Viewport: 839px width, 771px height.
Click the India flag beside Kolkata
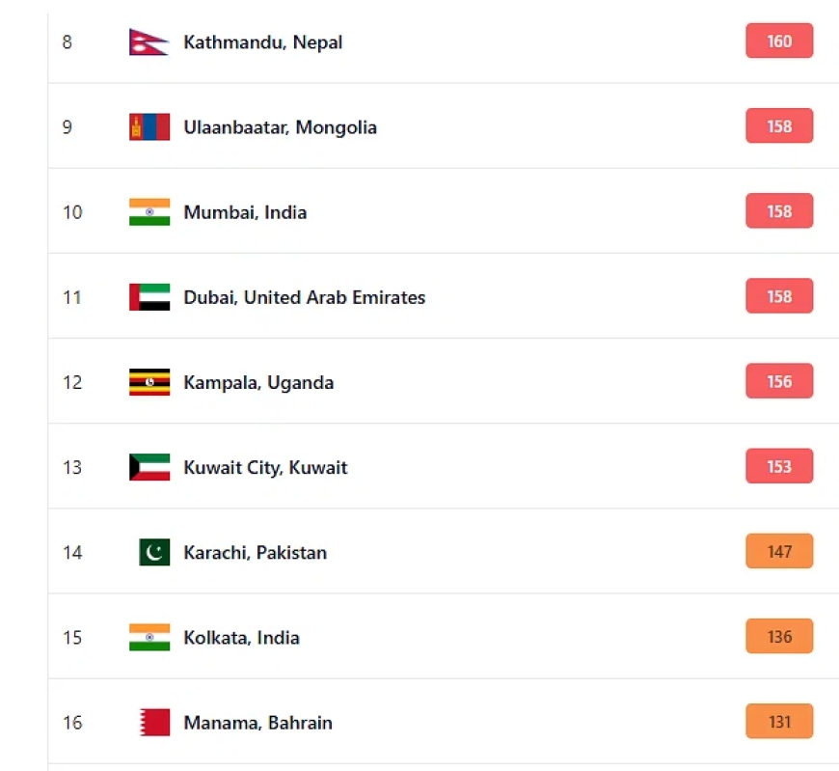click(x=149, y=637)
